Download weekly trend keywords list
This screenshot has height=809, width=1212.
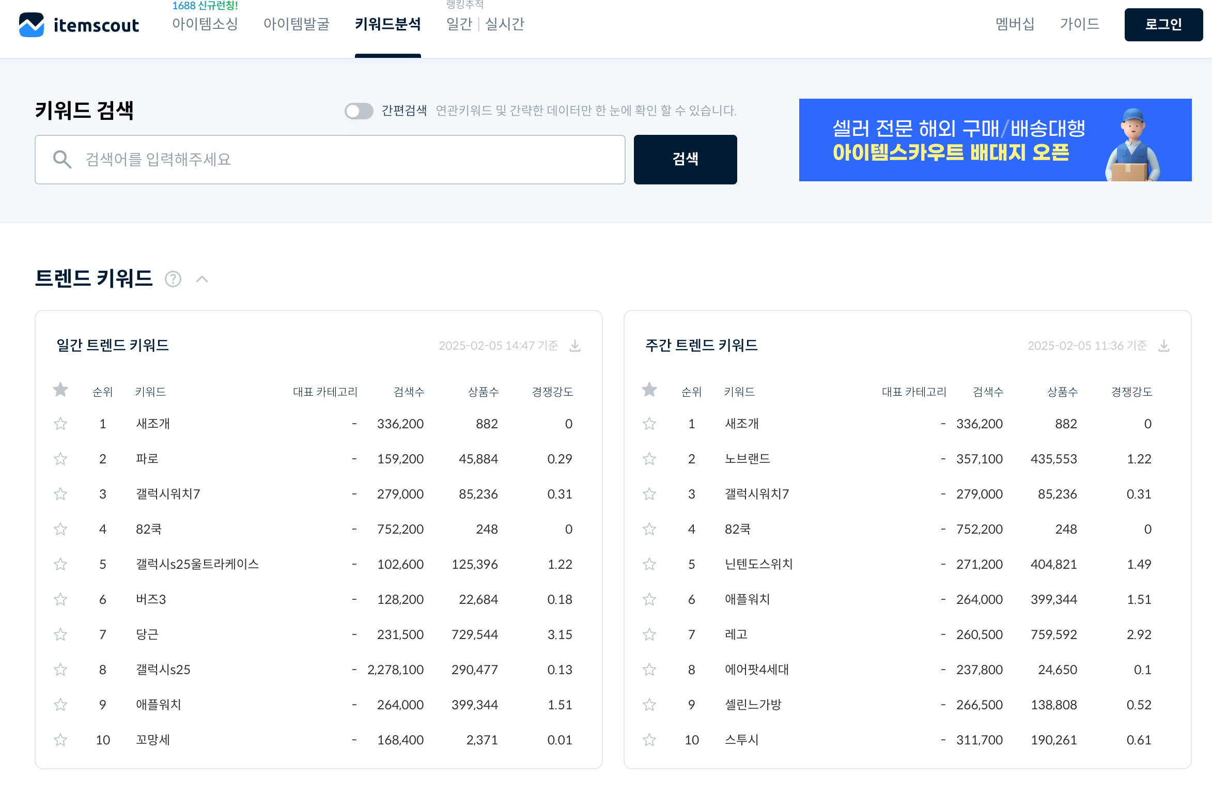click(x=1163, y=346)
